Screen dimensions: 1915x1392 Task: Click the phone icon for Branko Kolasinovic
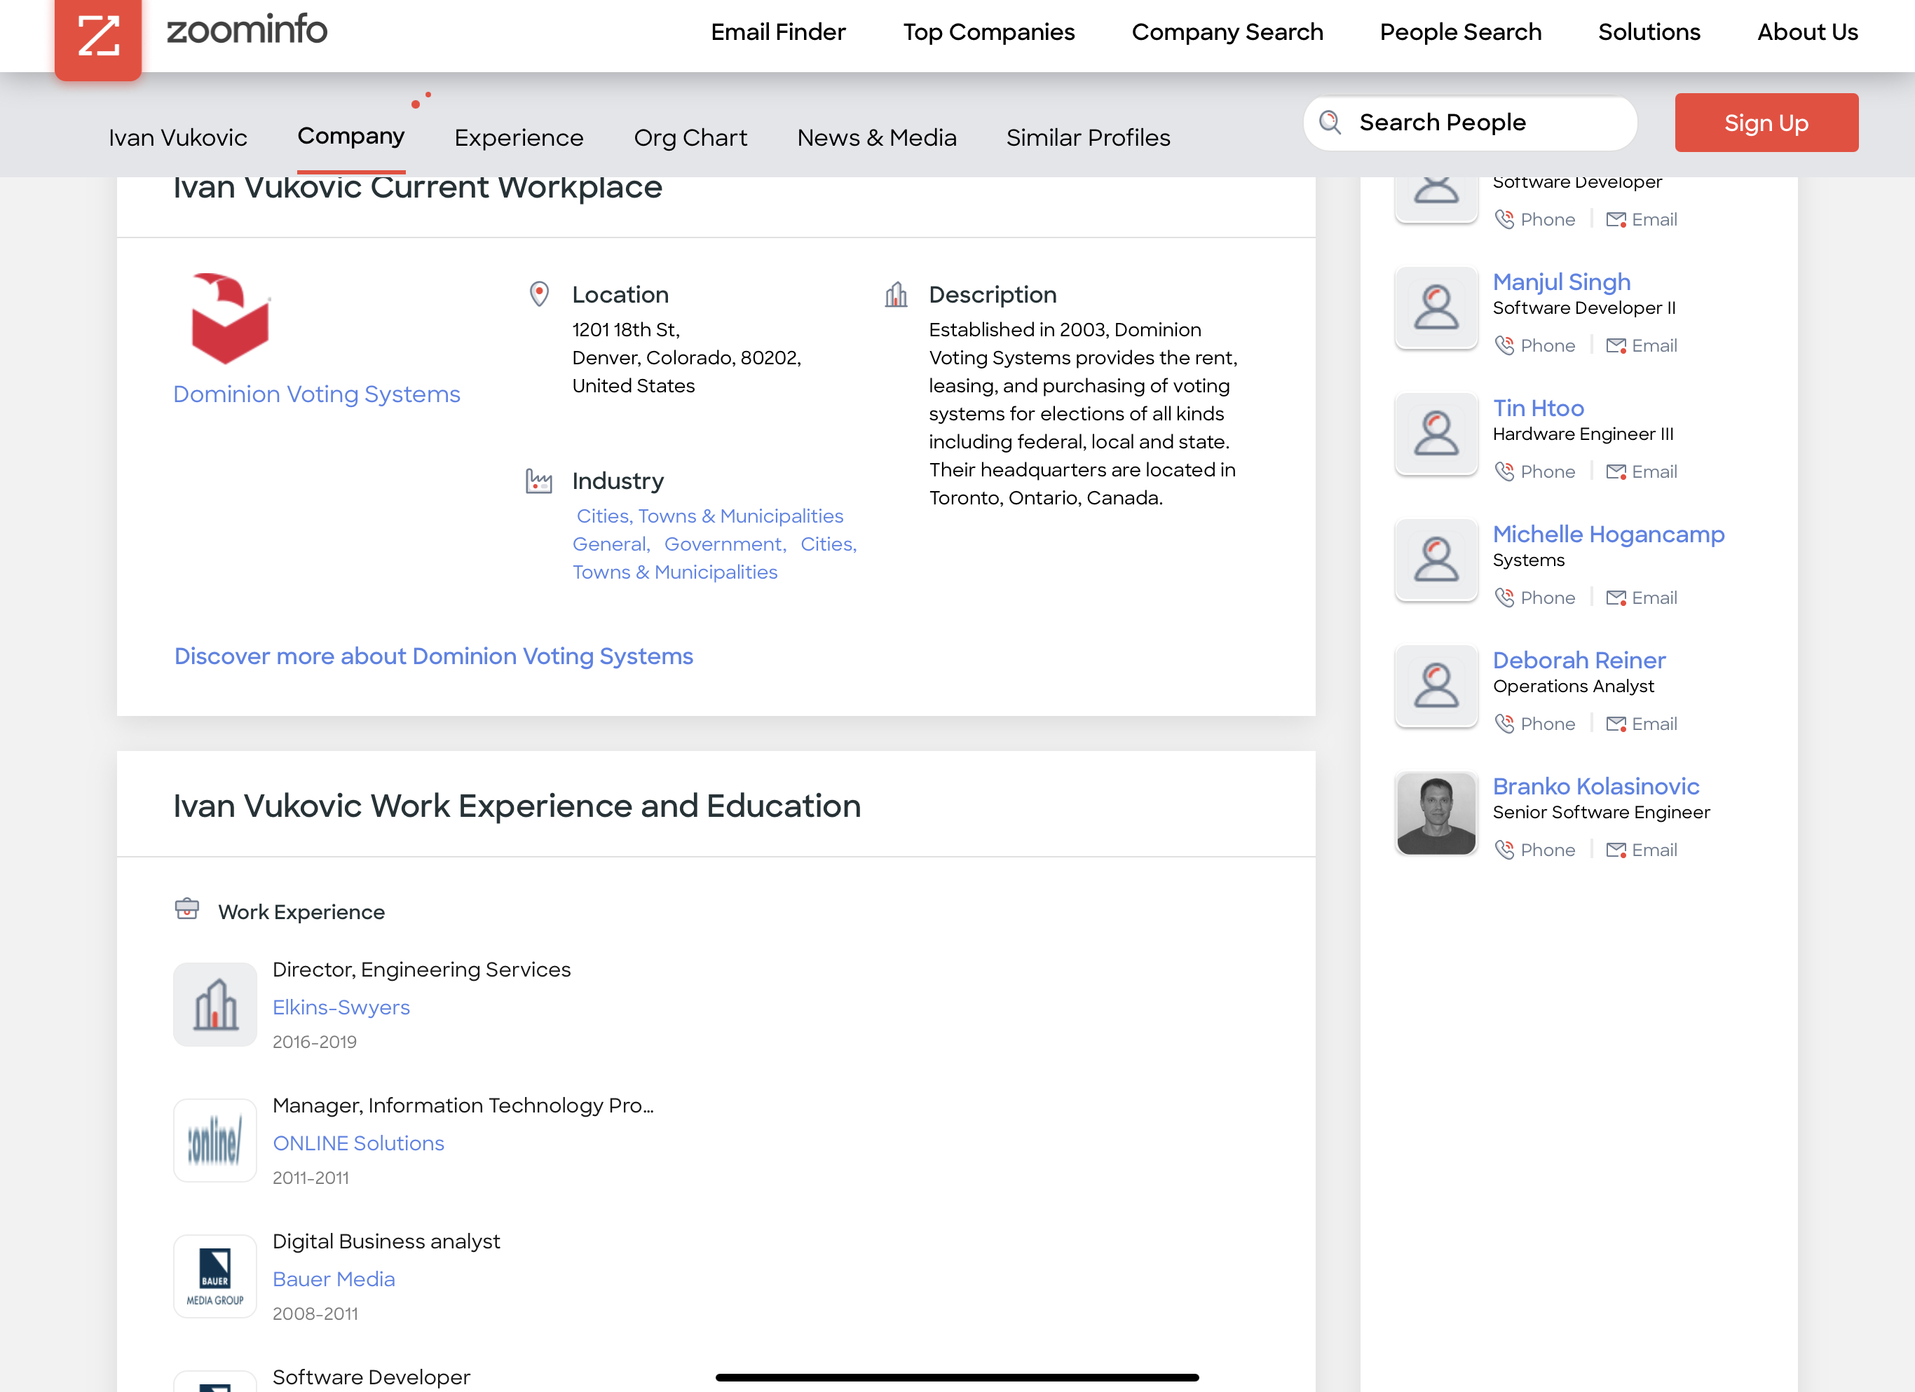point(1504,850)
